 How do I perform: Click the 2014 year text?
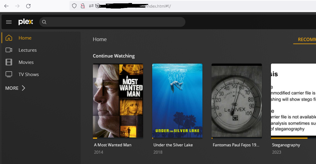[99, 152]
